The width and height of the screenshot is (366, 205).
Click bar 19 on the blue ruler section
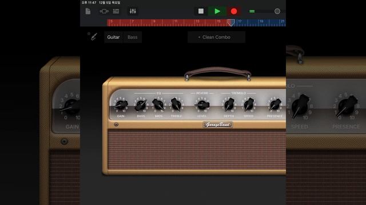pos(261,22)
